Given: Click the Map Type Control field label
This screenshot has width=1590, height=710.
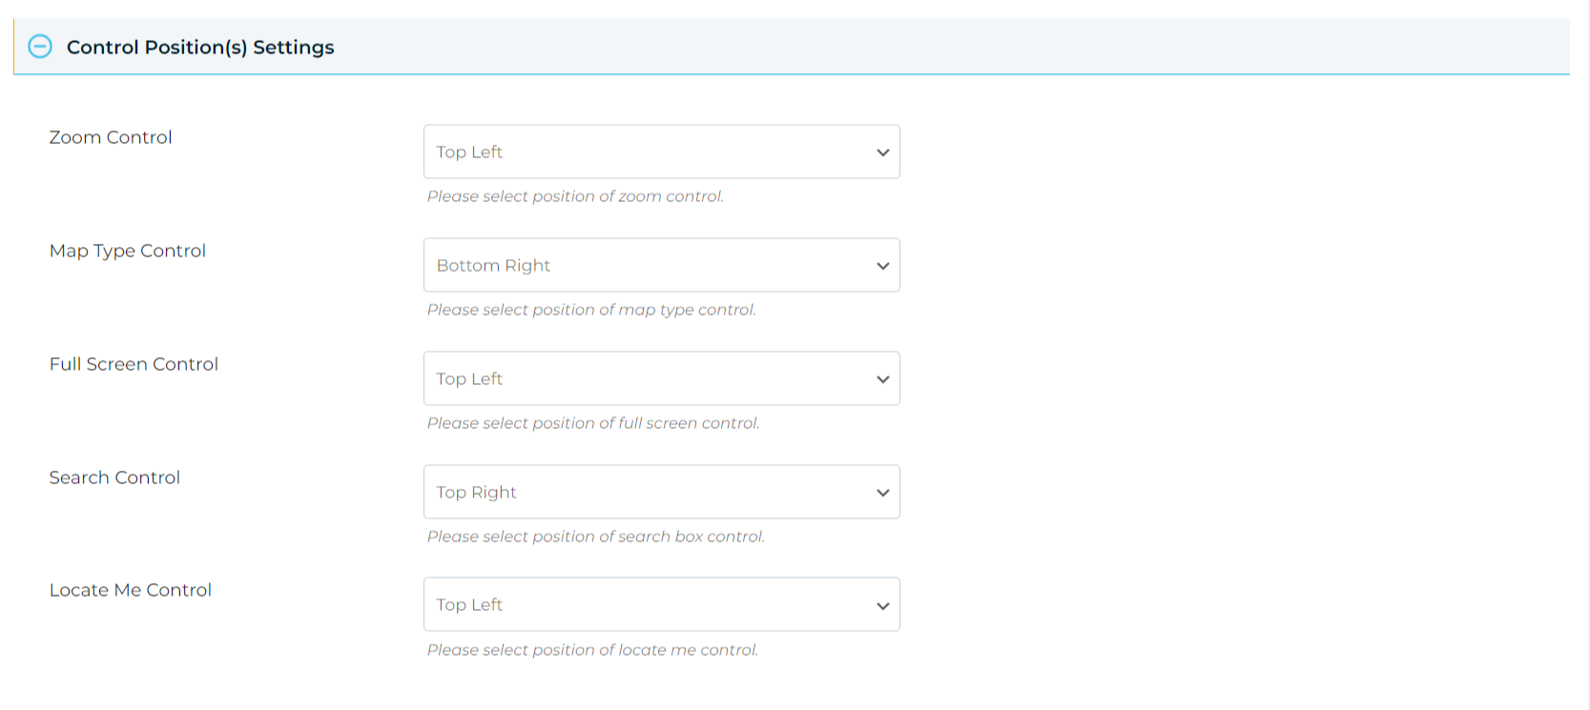Looking at the screenshot, I should tap(128, 251).
